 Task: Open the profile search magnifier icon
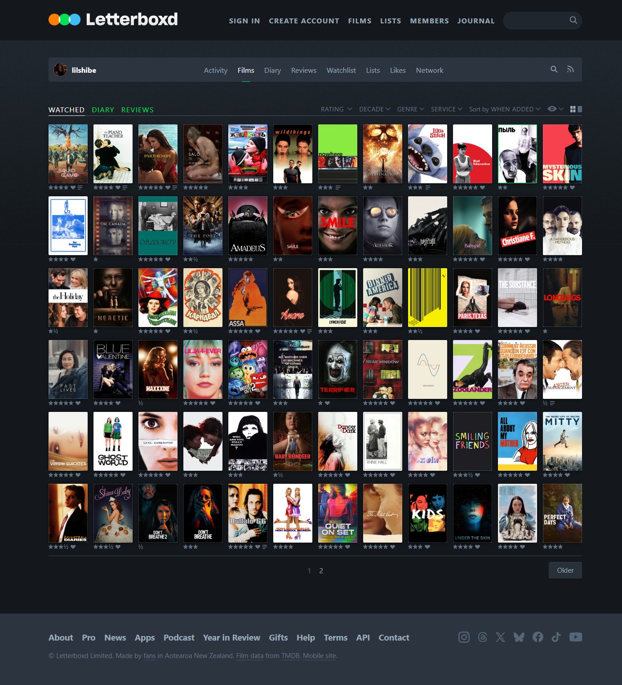[x=554, y=69]
